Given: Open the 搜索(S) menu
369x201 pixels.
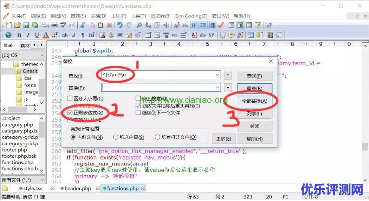Looking at the screenshot, I should (x=78, y=16).
